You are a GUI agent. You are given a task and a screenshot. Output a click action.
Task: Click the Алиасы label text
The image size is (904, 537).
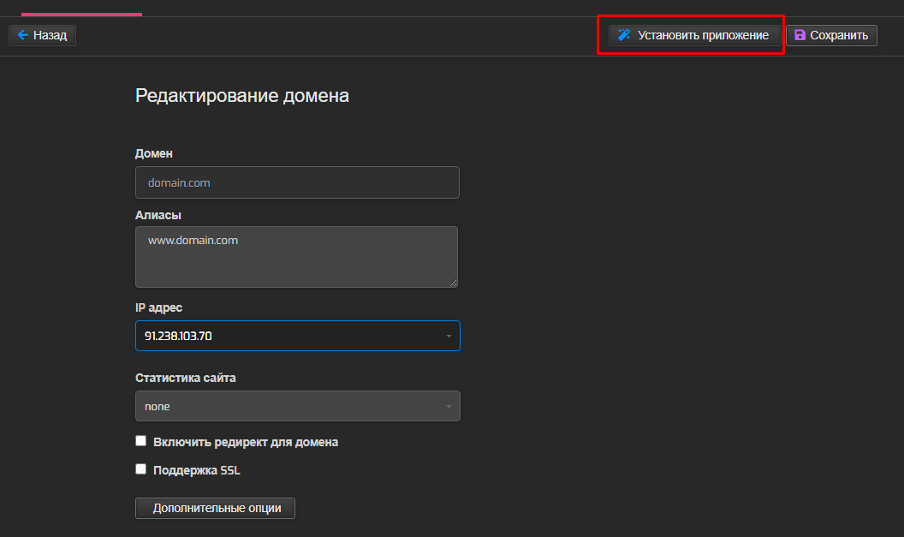(x=158, y=215)
